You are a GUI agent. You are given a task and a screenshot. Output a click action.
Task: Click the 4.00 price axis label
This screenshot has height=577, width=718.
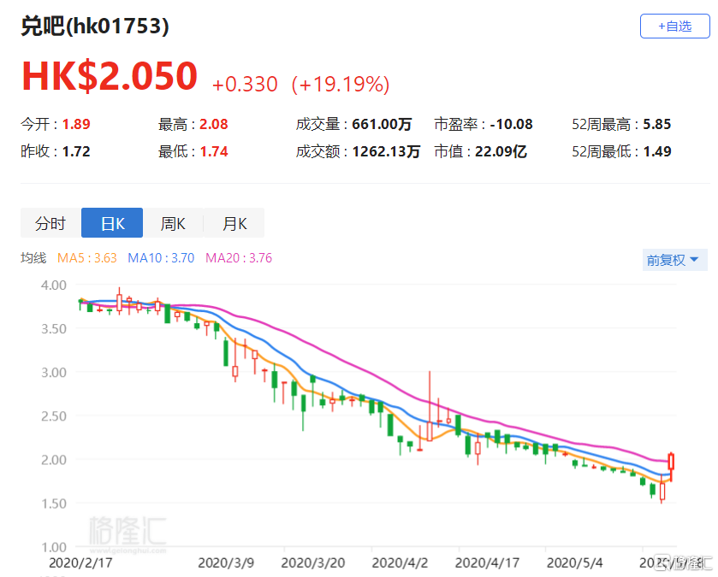[x=54, y=285]
